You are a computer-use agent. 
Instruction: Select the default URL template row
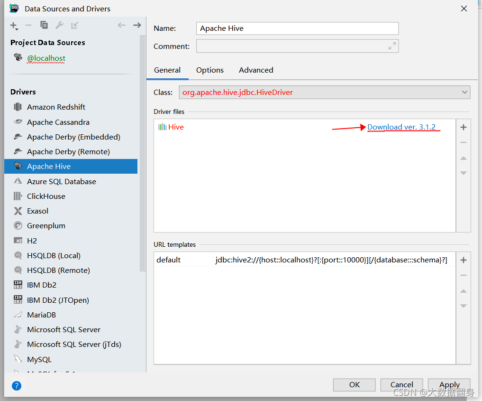click(x=305, y=260)
